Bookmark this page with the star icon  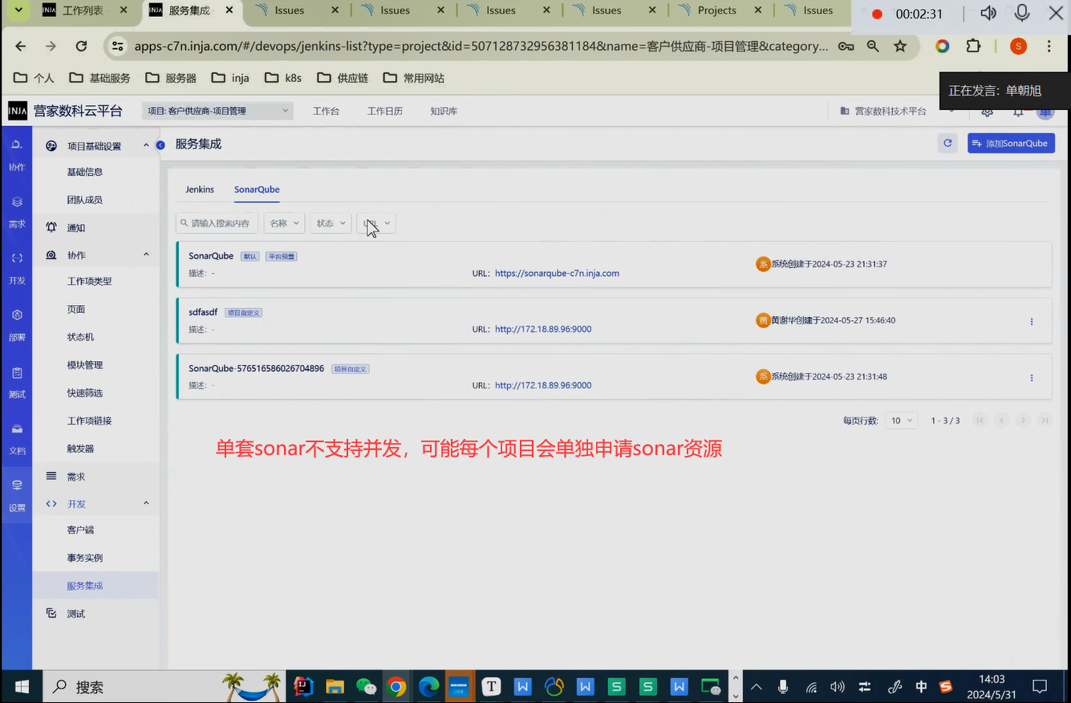(x=900, y=47)
